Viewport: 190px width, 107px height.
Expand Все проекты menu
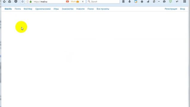coord(103,9)
